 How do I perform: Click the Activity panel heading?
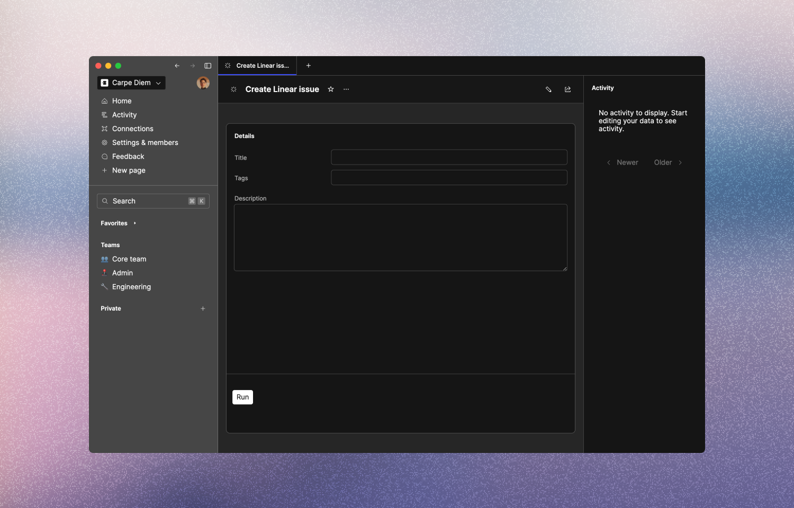(602, 88)
